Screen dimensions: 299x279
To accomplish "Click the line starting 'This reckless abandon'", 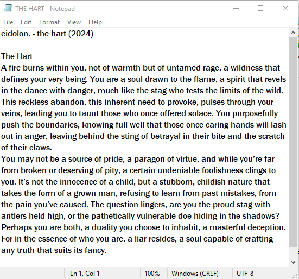I will point(137,102).
